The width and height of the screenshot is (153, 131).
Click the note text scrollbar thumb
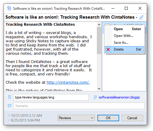(99, 41)
